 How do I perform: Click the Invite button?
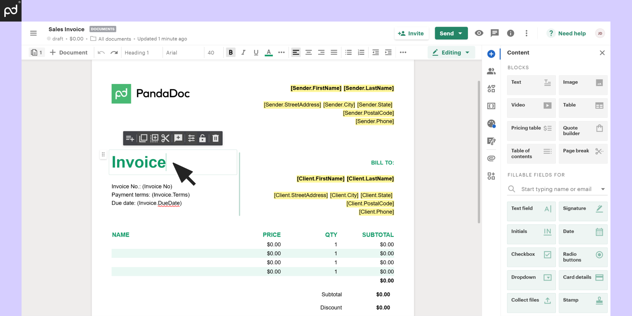click(x=411, y=33)
